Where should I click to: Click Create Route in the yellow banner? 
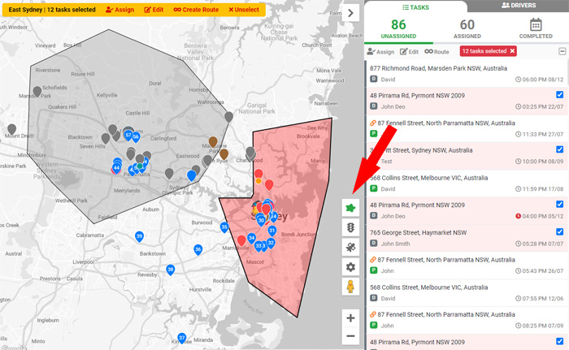(196, 10)
